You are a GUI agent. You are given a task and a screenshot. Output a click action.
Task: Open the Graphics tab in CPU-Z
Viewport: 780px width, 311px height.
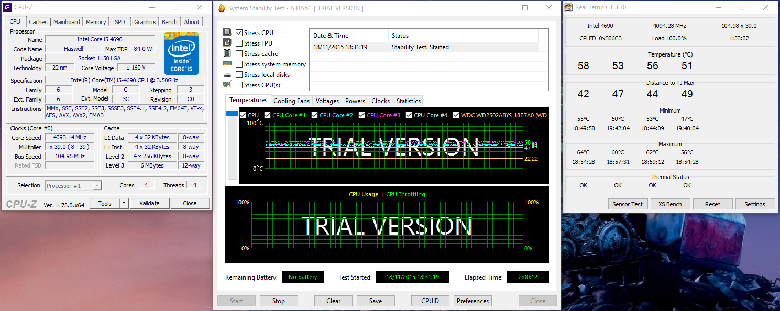(x=145, y=22)
